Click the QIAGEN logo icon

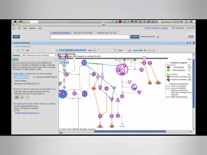[191, 36]
